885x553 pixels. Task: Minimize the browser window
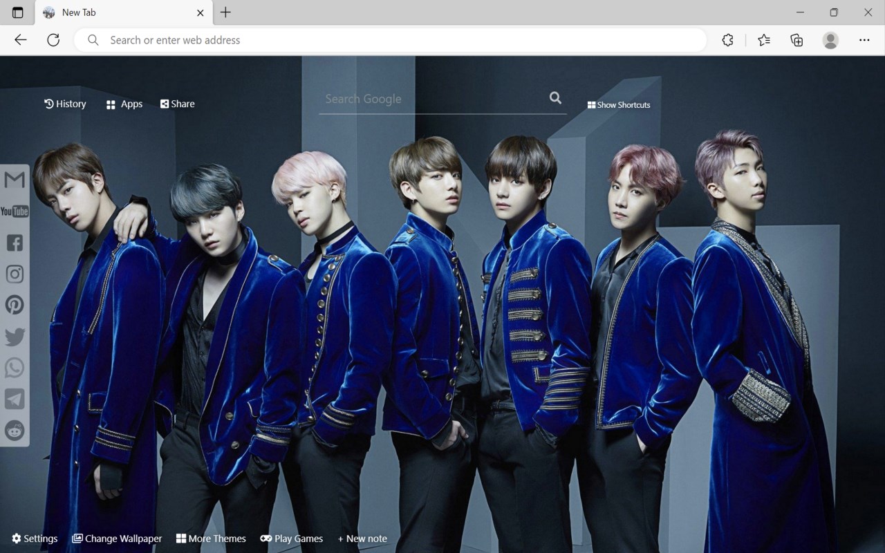coord(800,12)
